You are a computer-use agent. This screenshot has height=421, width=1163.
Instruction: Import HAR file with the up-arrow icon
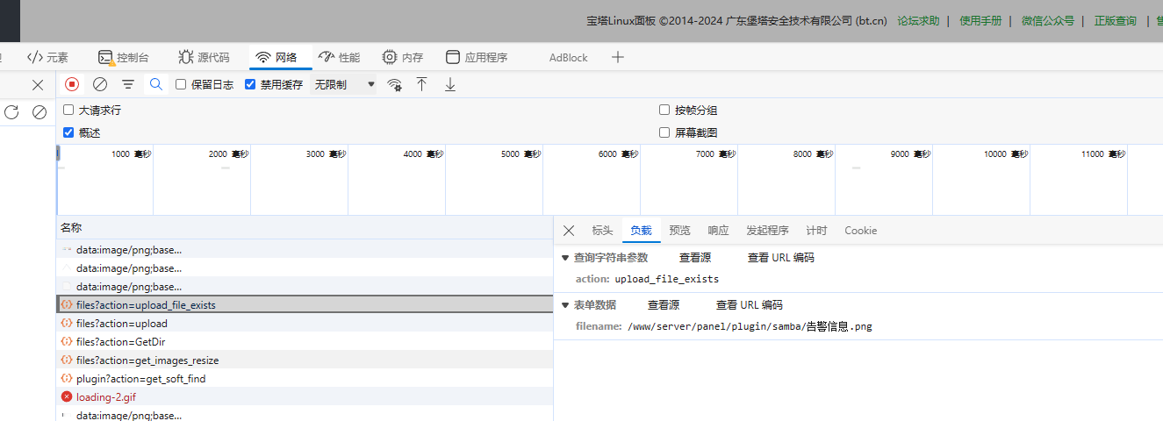pyautogui.click(x=421, y=84)
